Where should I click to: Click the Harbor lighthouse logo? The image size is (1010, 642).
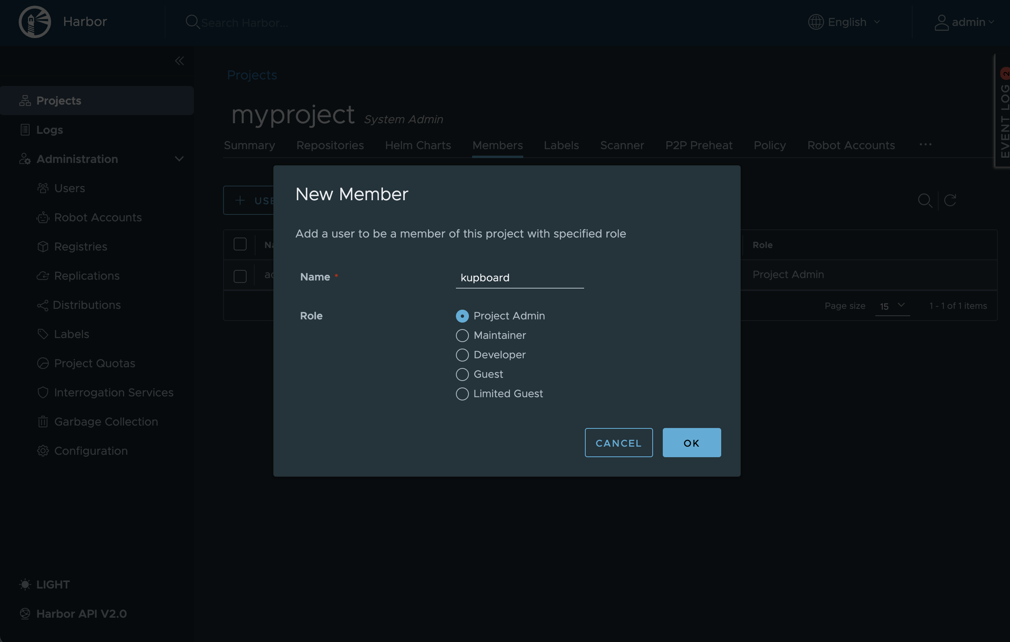click(35, 22)
